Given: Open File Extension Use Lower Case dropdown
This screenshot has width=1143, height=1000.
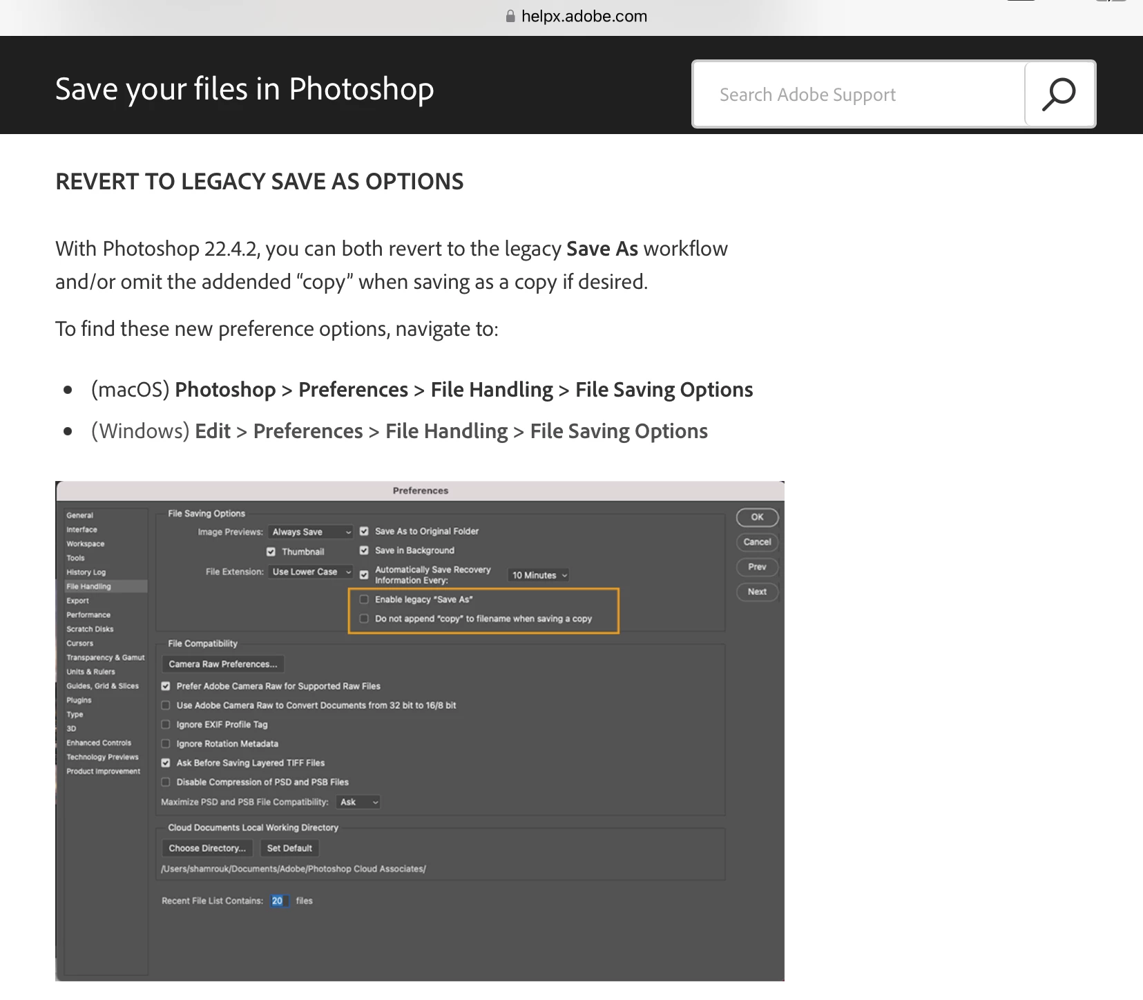Looking at the screenshot, I should pos(311,572).
